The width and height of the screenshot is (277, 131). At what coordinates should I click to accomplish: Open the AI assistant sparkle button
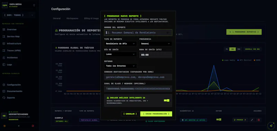coord(271,125)
